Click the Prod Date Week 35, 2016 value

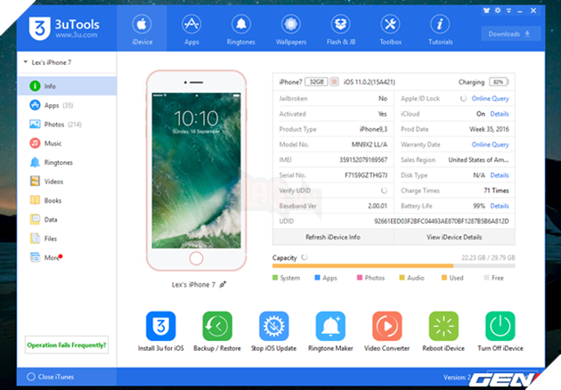pyautogui.click(x=489, y=129)
